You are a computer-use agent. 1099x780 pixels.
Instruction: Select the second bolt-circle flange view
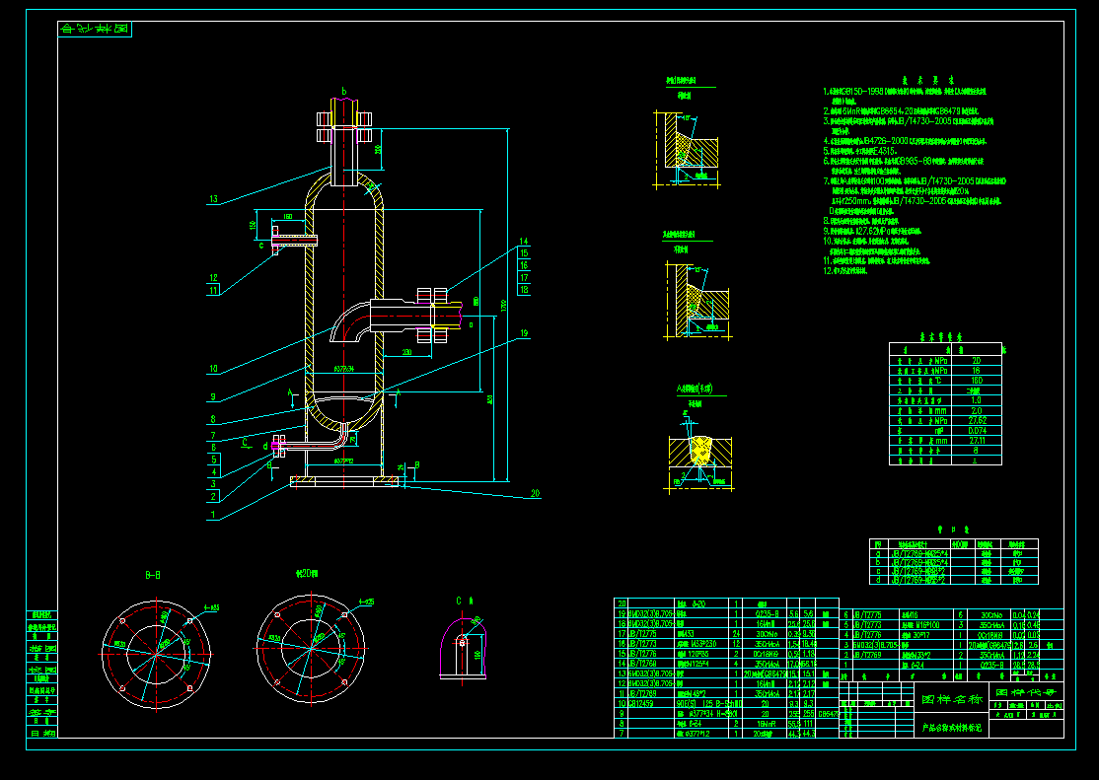click(x=311, y=649)
